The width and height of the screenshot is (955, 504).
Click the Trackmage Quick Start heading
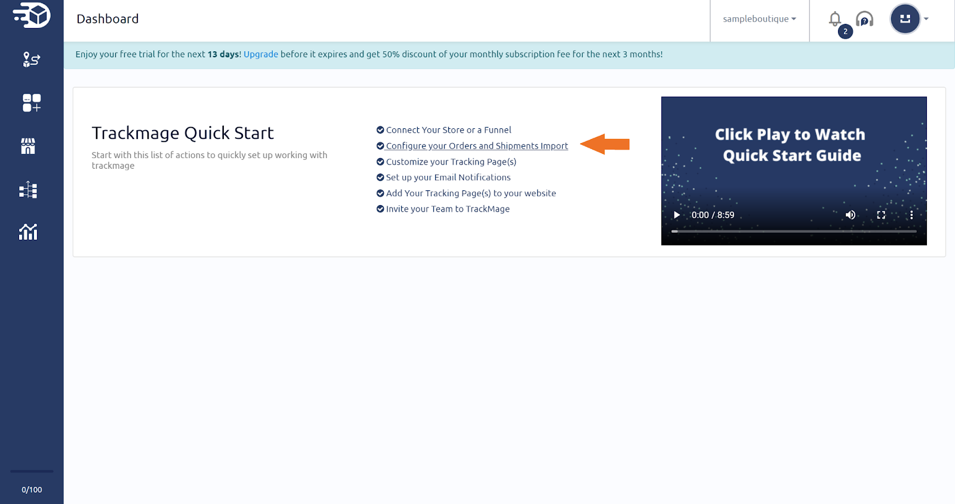(183, 133)
